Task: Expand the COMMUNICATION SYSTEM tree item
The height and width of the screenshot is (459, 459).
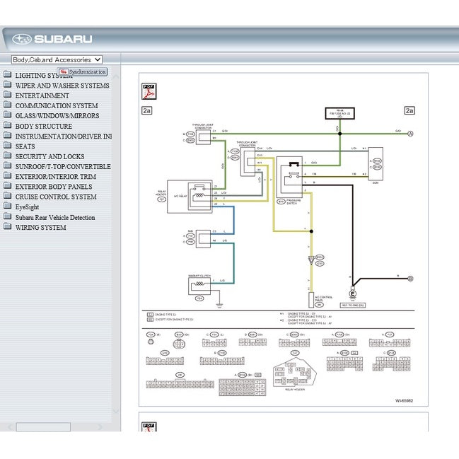Action: coord(57,106)
